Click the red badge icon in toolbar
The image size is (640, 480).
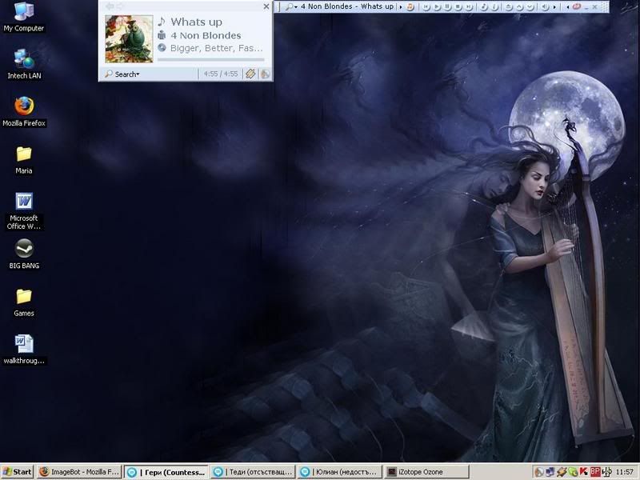pyautogui.click(x=577, y=6)
